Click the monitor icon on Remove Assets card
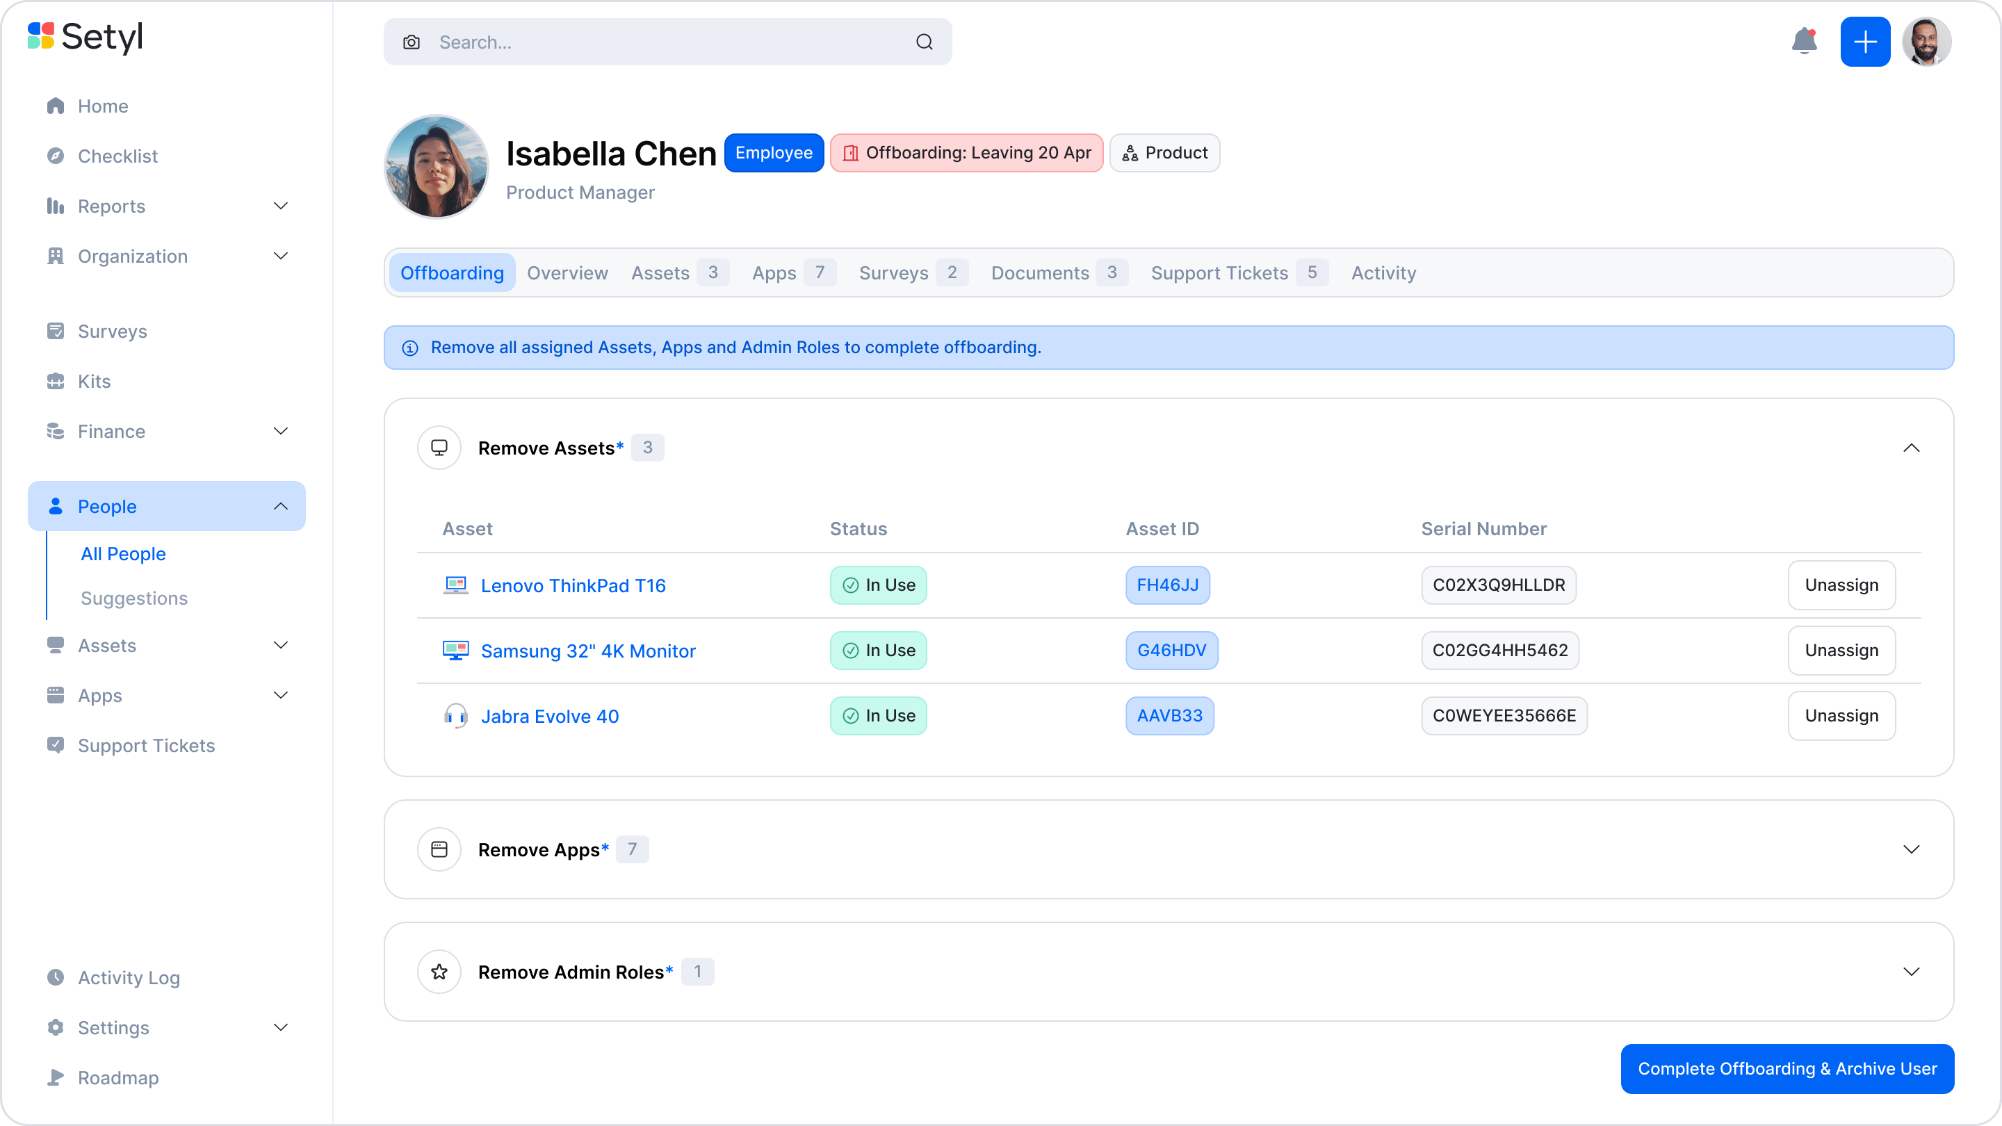Image resolution: width=2002 pixels, height=1126 pixels. (439, 448)
